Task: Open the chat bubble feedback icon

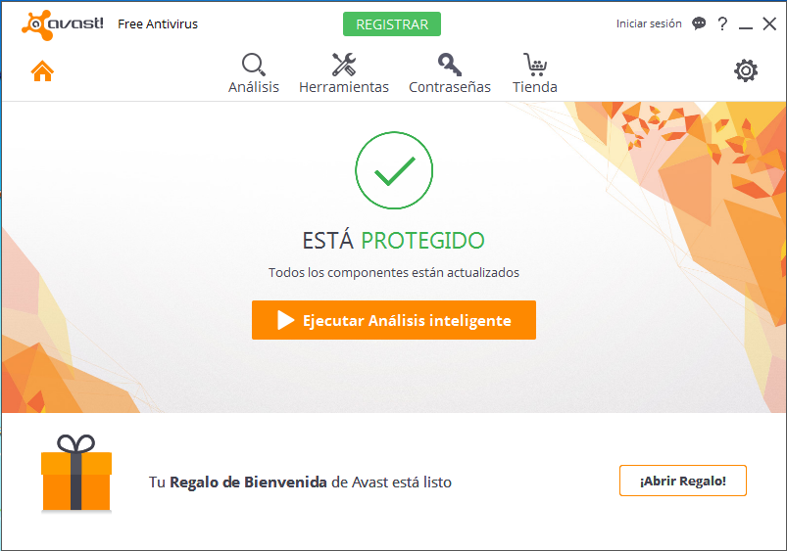Action: [x=699, y=23]
